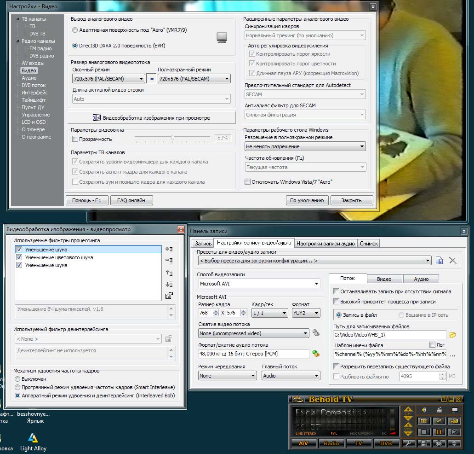Save preset with the floppy disk icon
The height and width of the screenshot is (454, 474).
(x=440, y=261)
